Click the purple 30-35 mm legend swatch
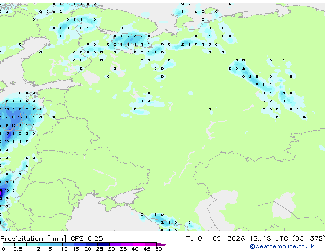This screenshot has width=325, height=251. 115,244
